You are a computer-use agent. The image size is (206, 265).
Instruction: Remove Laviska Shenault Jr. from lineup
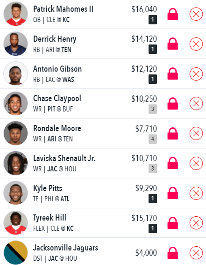196,163
